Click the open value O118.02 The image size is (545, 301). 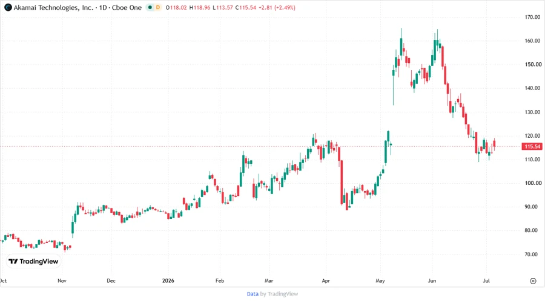(176, 7)
